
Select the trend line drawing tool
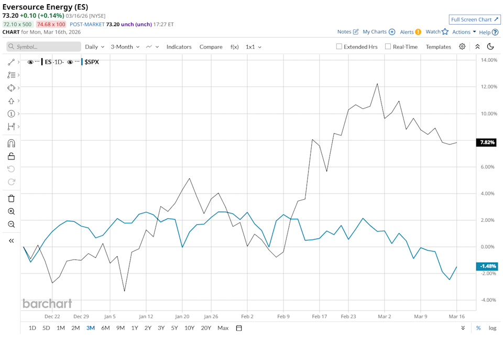click(11, 62)
